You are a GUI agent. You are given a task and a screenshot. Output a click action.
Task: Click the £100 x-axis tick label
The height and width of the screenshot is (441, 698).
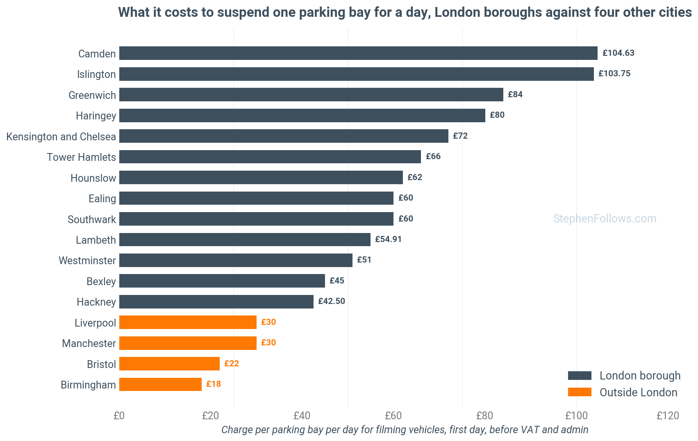tap(576, 416)
